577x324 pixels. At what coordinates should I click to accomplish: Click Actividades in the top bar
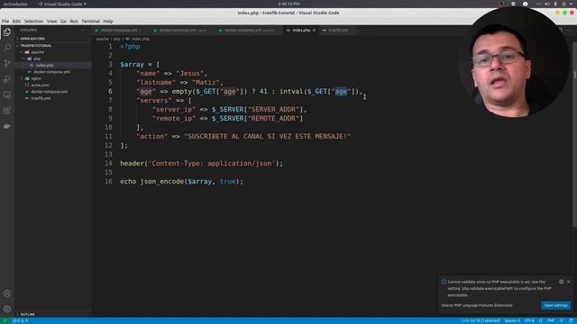coord(15,4)
